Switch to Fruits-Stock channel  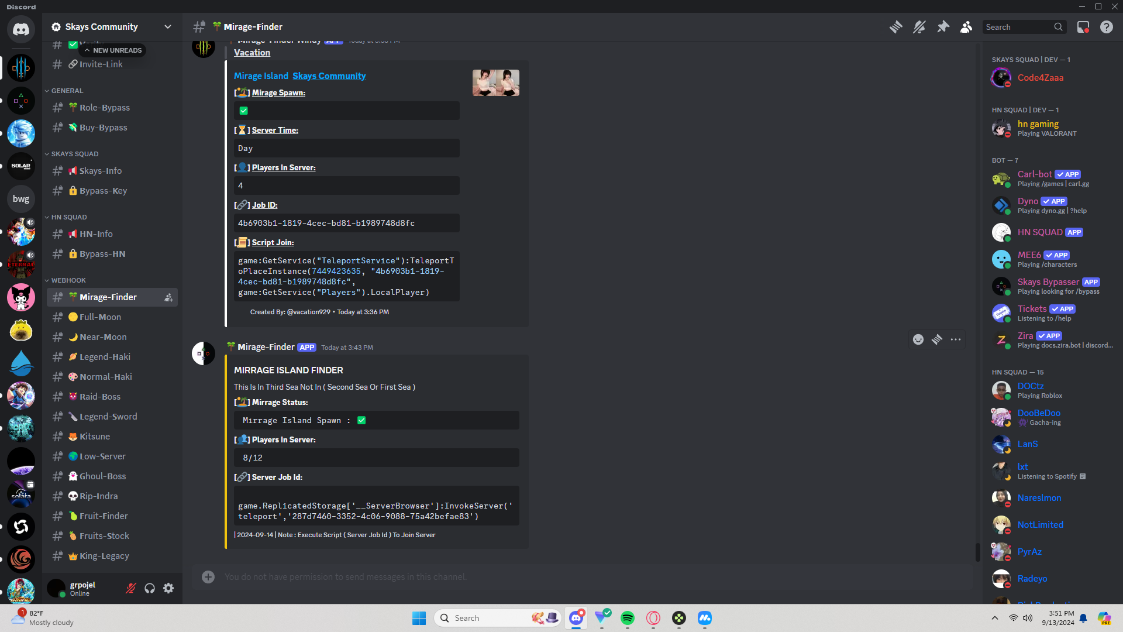(x=112, y=536)
